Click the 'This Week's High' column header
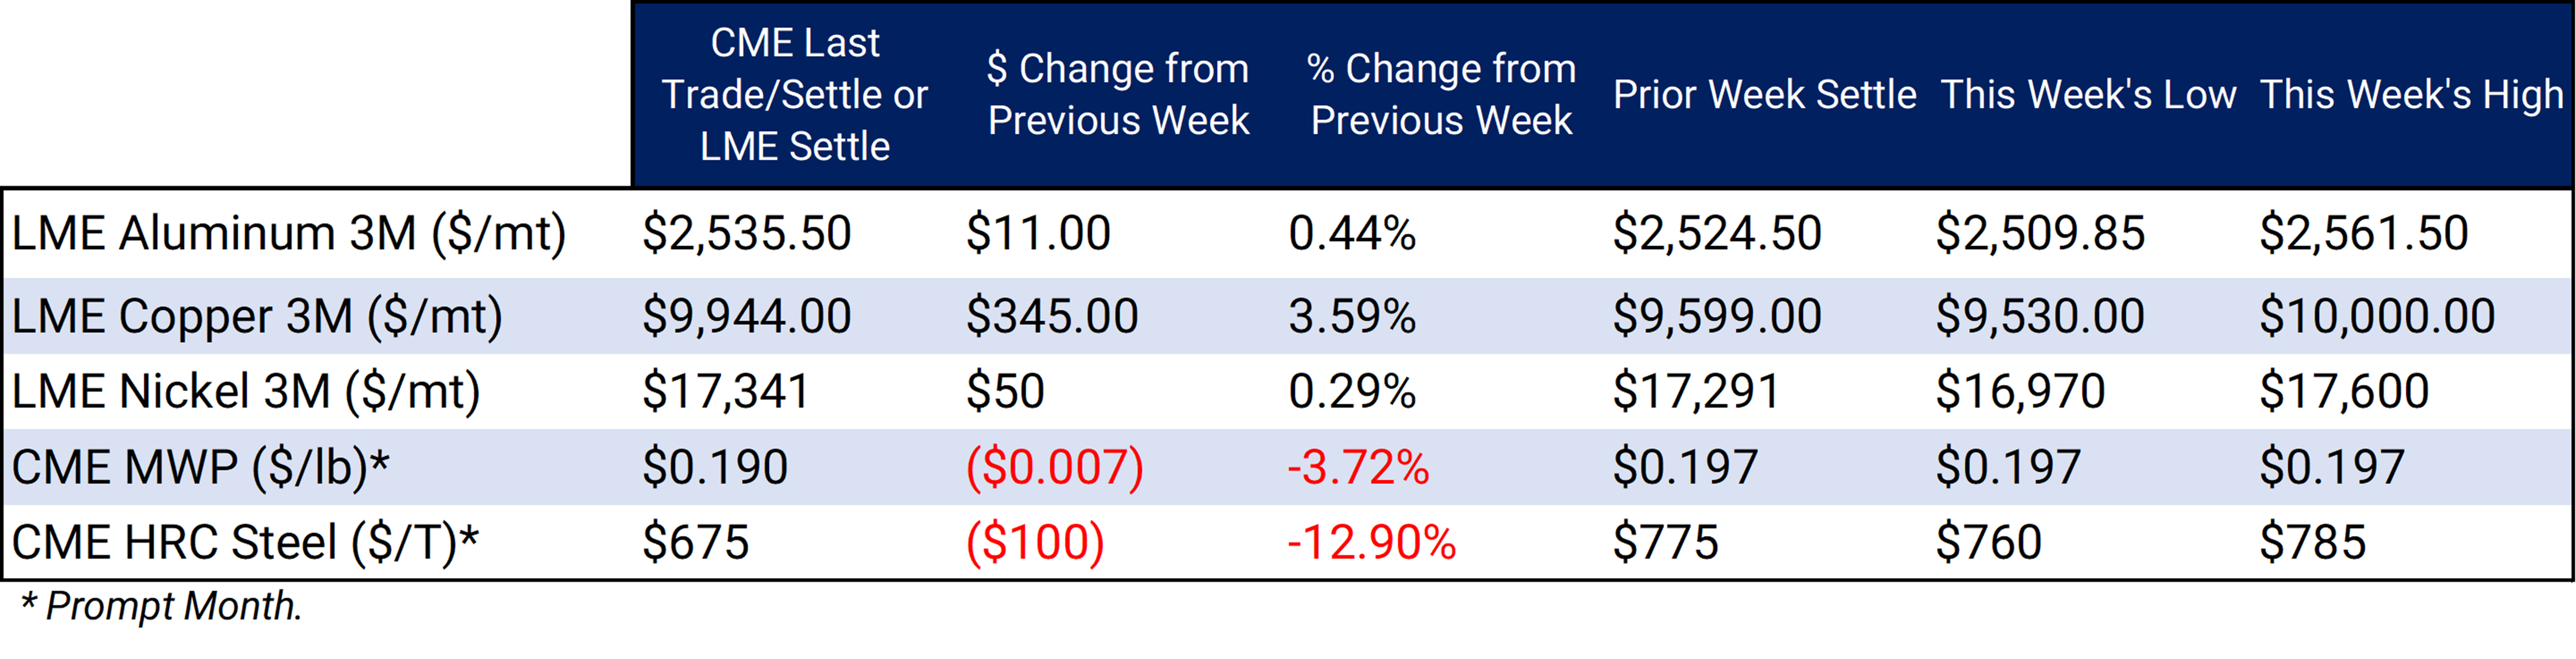Screen dimensions: 2576x659 click(2412, 95)
